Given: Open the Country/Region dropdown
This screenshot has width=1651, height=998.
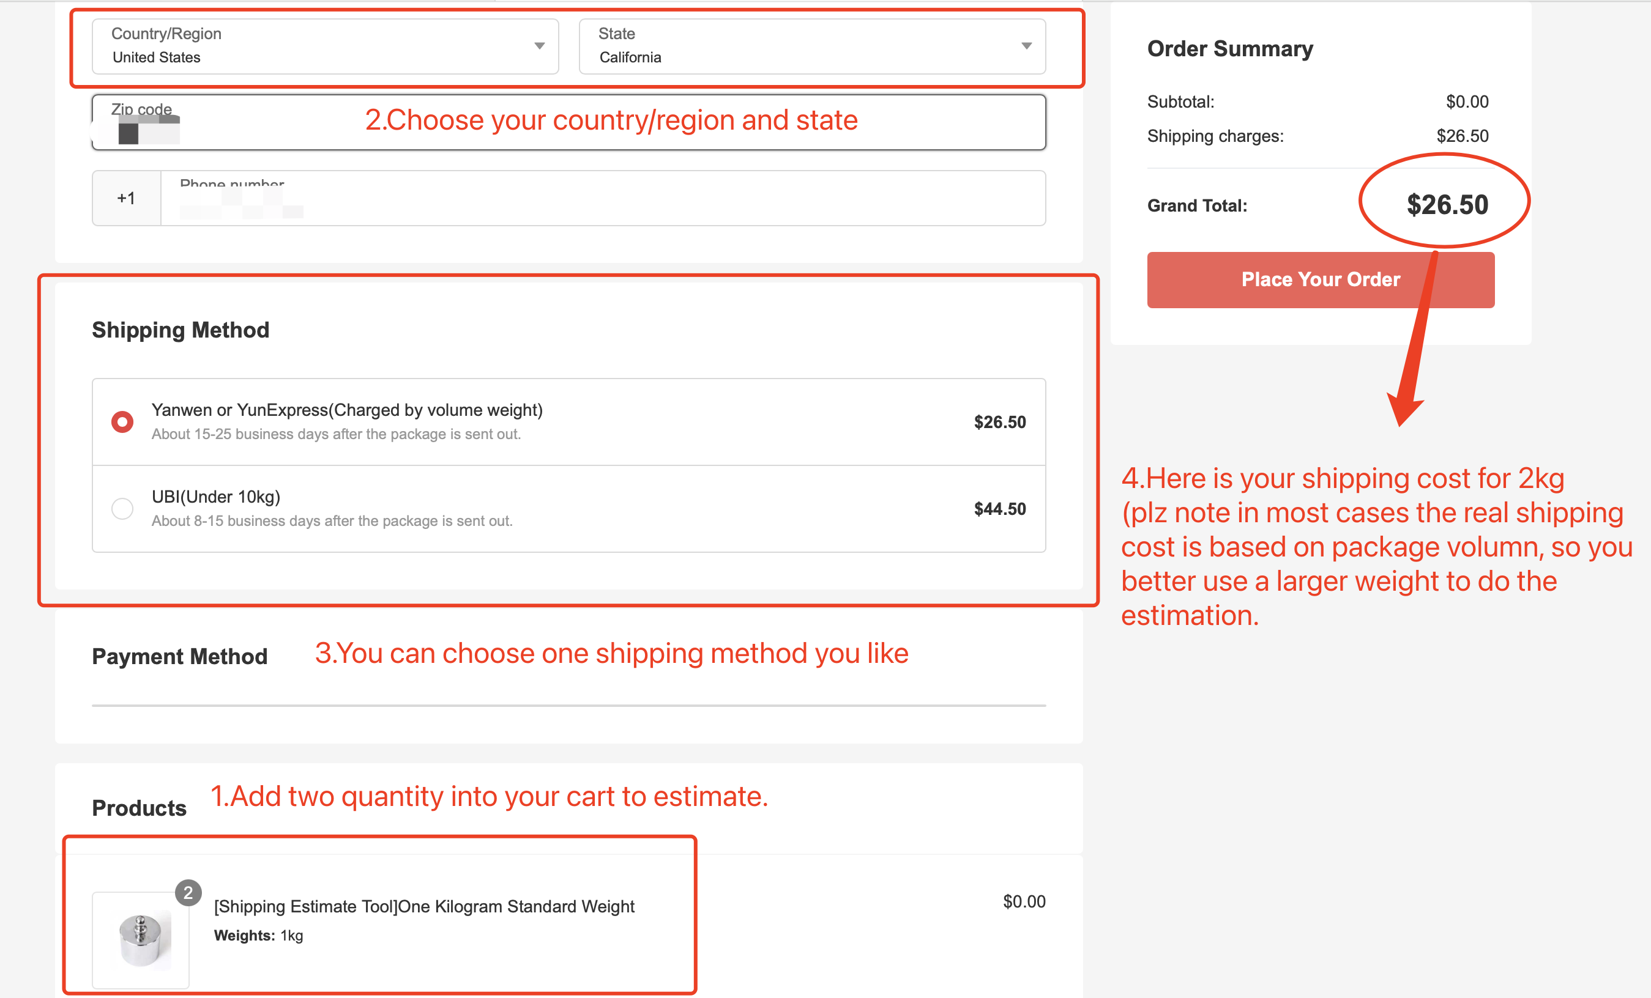Looking at the screenshot, I should (325, 46).
